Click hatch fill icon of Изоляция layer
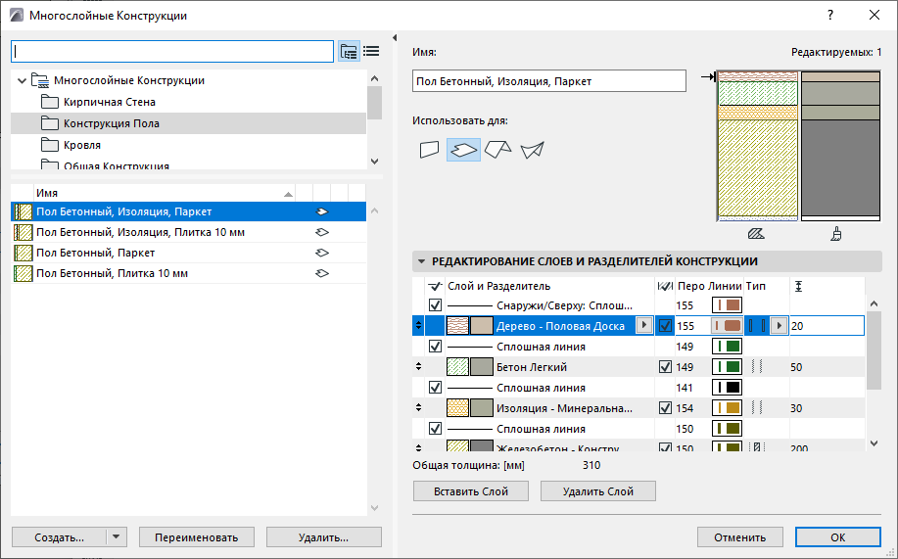 (457, 408)
